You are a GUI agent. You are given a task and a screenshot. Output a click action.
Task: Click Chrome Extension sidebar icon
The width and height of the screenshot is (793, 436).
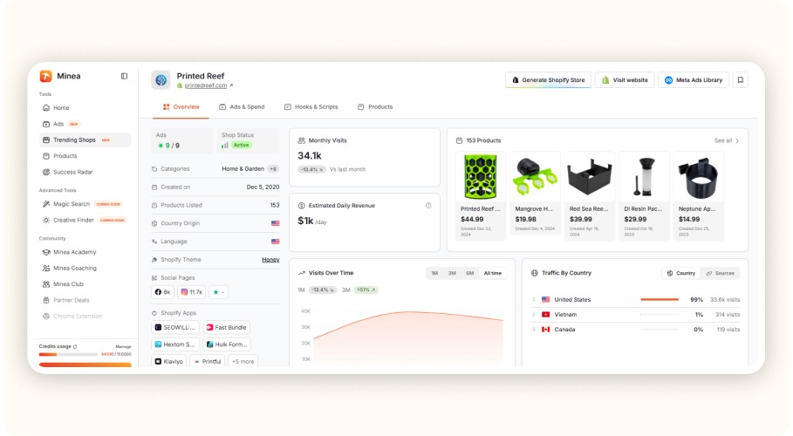pos(46,317)
